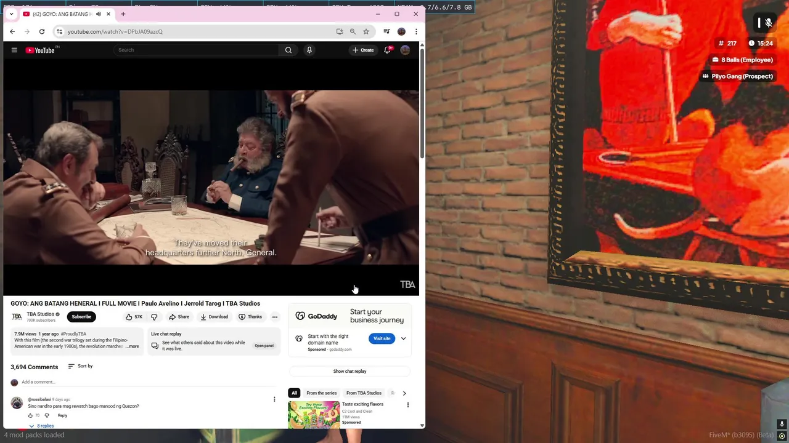Open options menu for rossibalasi comment
This screenshot has width=789, height=443.
click(274, 399)
